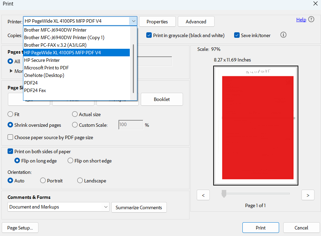Close the Print dialog

click(x=316, y=3)
